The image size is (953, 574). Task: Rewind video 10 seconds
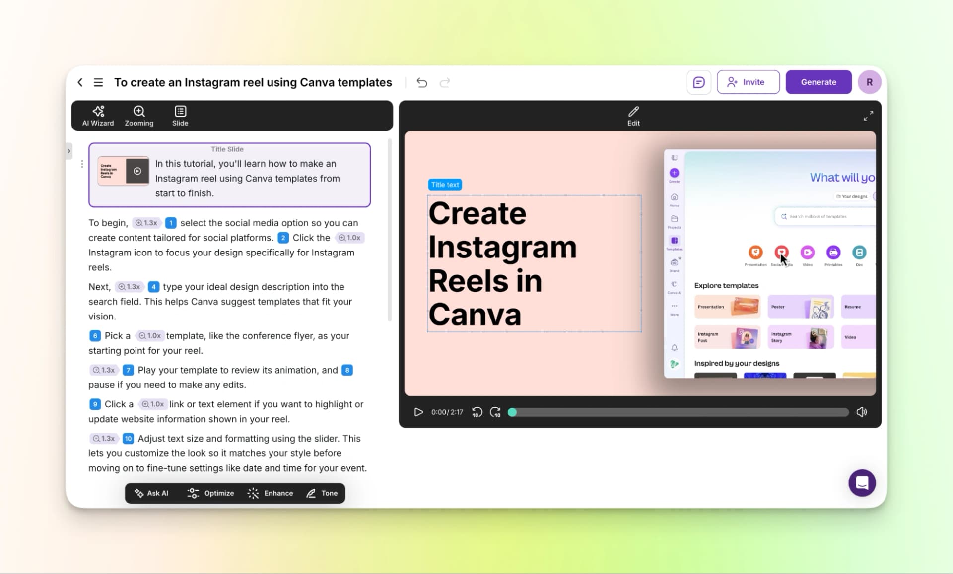coord(476,412)
